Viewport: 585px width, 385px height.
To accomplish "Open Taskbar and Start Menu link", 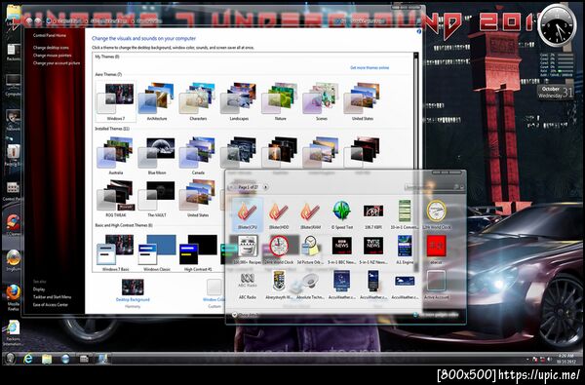I will click(x=52, y=297).
